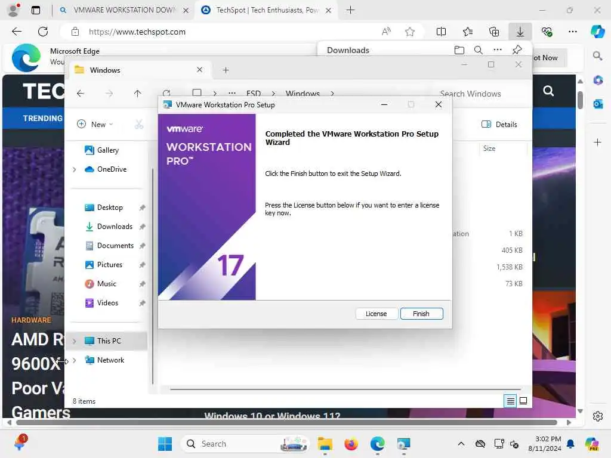Pin the Downloads panel

click(x=517, y=50)
